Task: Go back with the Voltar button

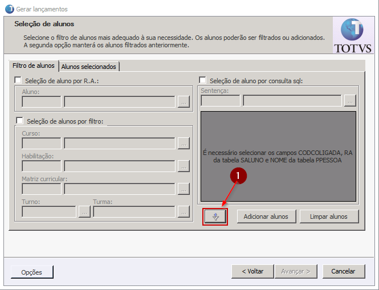Action: (x=252, y=271)
